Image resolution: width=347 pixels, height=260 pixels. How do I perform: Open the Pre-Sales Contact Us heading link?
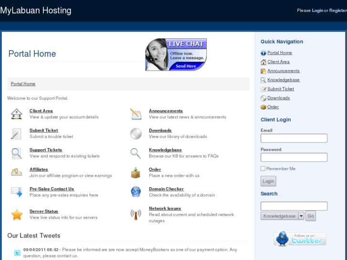click(x=52, y=189)
